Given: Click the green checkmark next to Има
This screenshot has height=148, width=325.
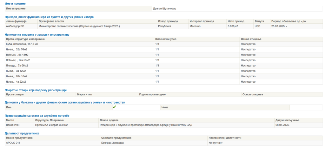Looking at the screenshot, I should point(114,107).
